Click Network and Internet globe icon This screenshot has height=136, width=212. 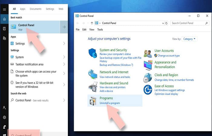[93, 74]
